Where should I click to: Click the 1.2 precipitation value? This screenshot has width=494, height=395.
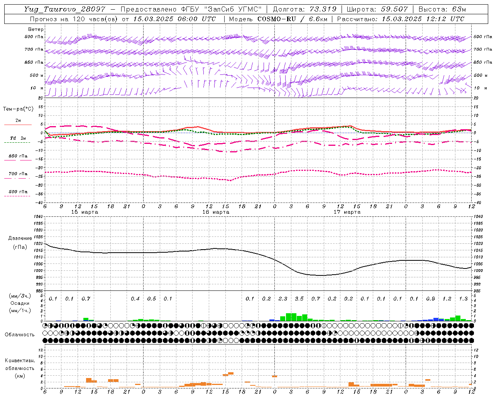(x=447, y=299)
